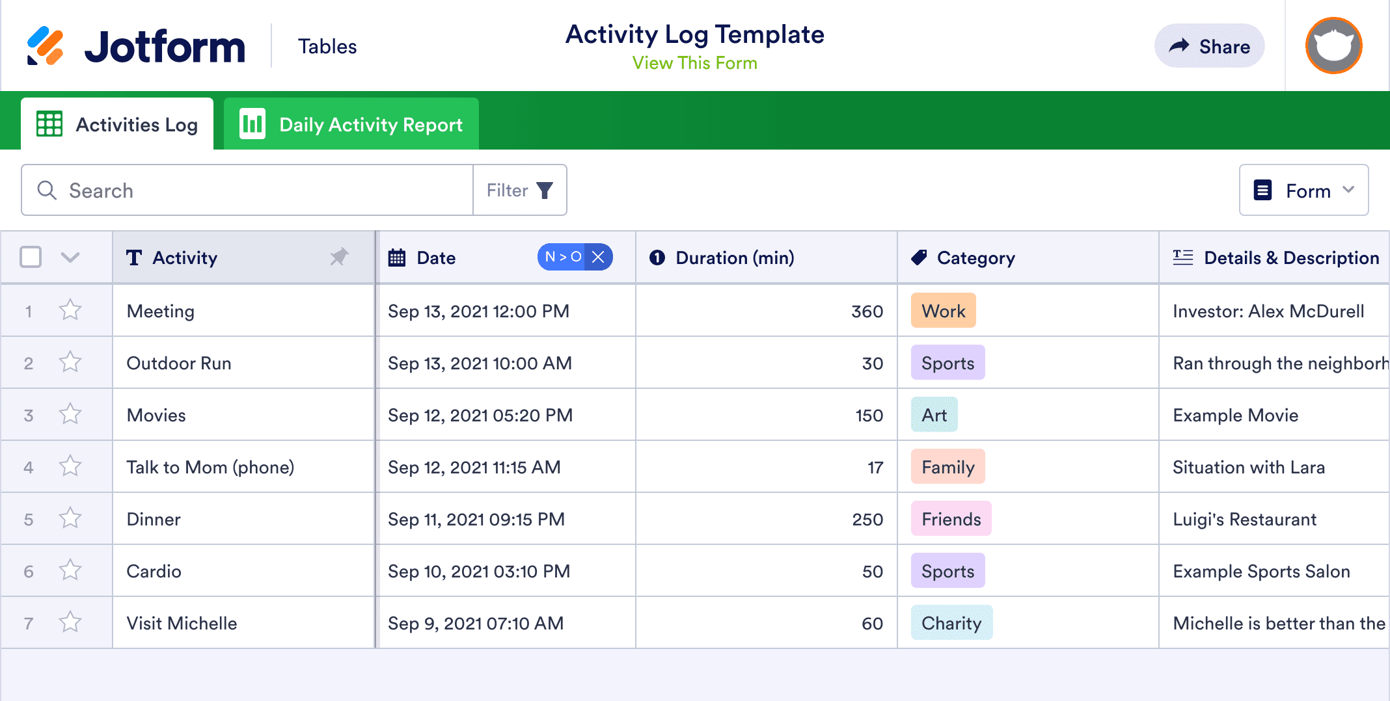Select the Activities Log tab
Viewport: 1390px width, 701px height.
117,124
